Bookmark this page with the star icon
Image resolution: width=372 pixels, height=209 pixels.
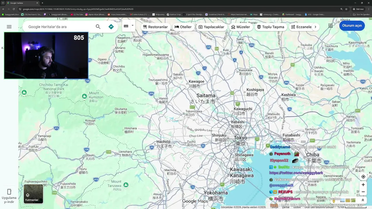click(346, 9)
